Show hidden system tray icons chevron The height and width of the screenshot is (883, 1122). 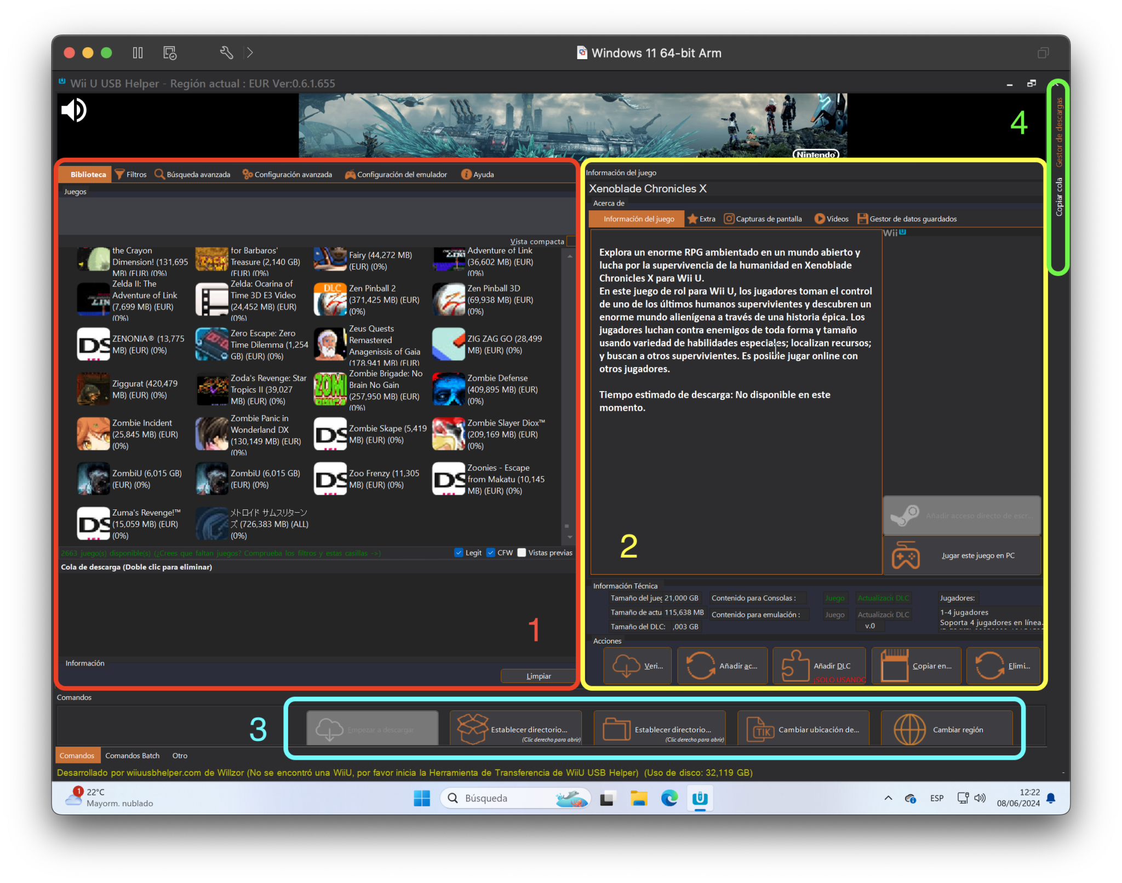[x=888, y=798]
